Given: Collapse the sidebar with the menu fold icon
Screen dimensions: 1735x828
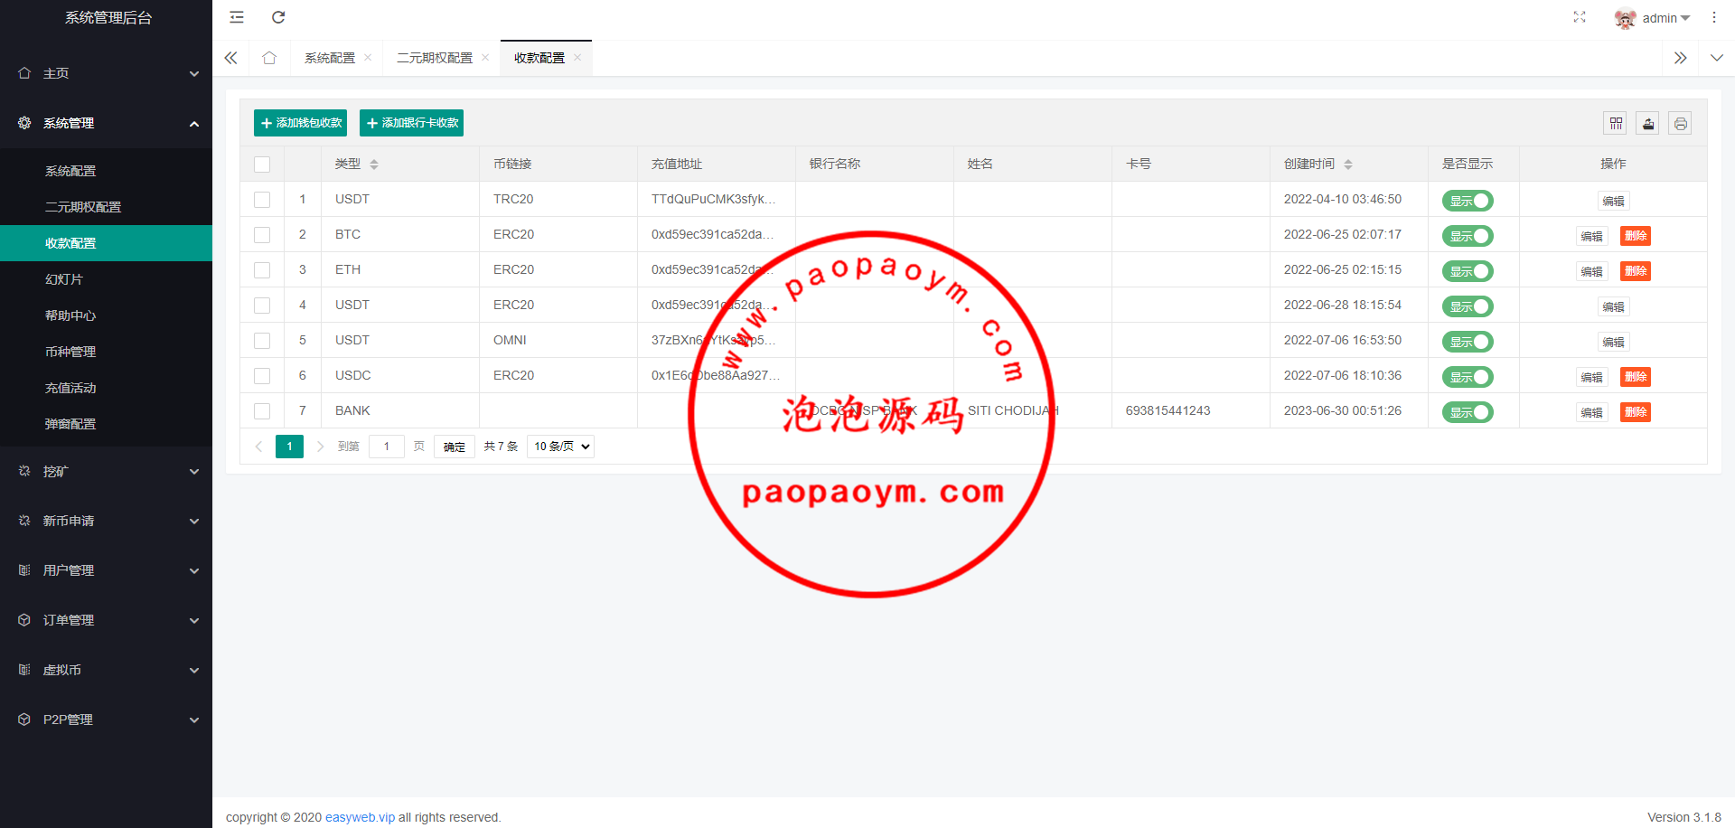Looking at the screenshot, I should tap(237, 17).
